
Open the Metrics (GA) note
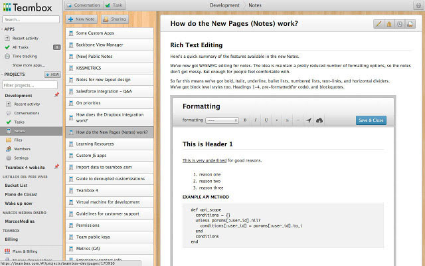point(110,249)
